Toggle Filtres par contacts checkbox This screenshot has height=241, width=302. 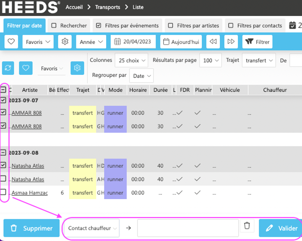point(231,26)
